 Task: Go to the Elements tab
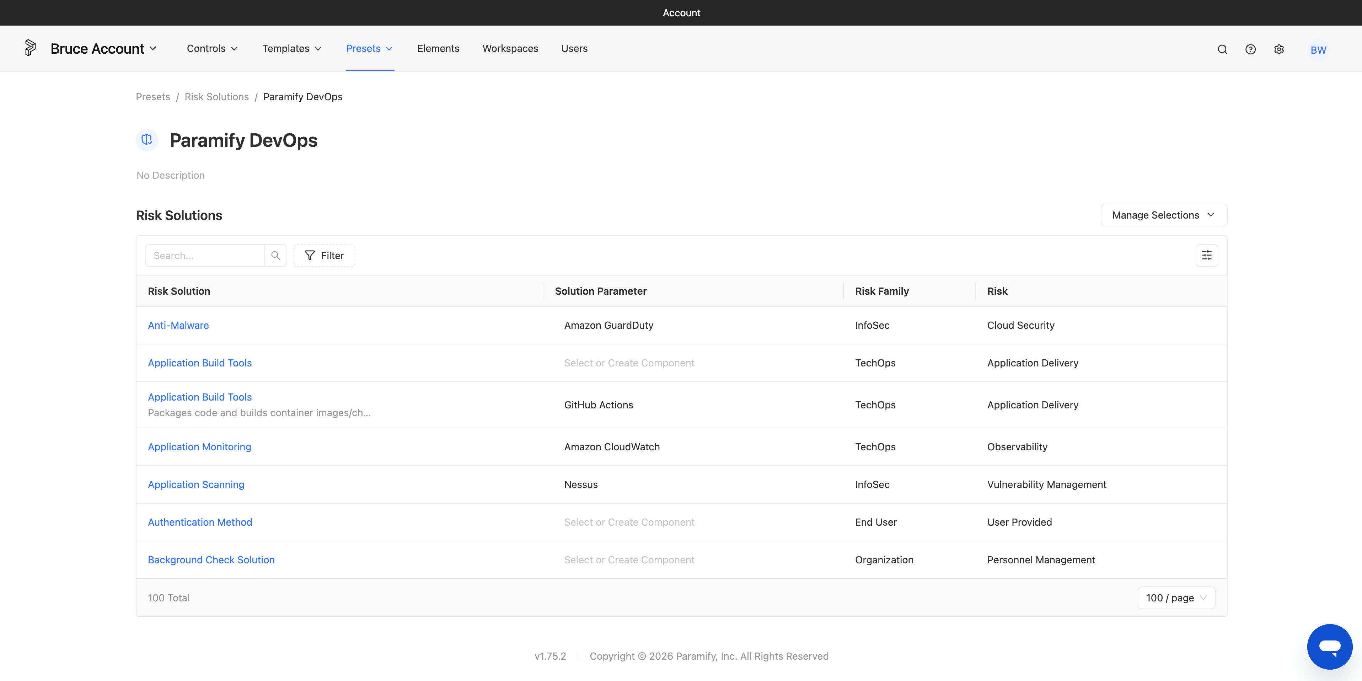click(x=438, y=49)
